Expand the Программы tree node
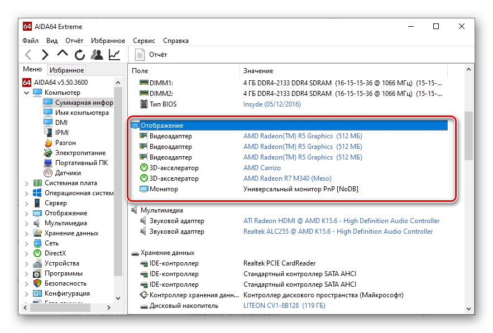Screen dimensions: 493x333 pyautogui.click(x=27, y=274)
